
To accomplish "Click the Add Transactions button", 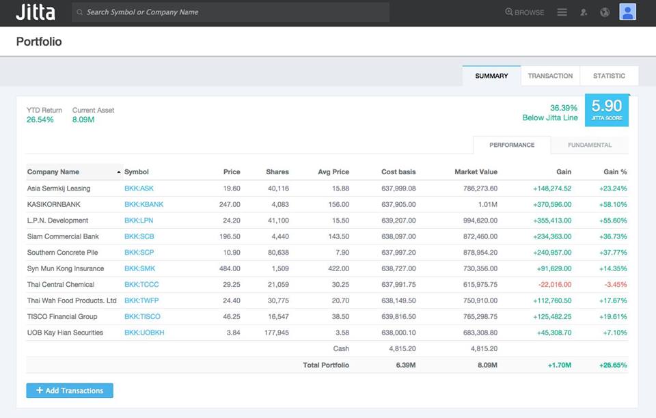I will click(x=70, y=391).
